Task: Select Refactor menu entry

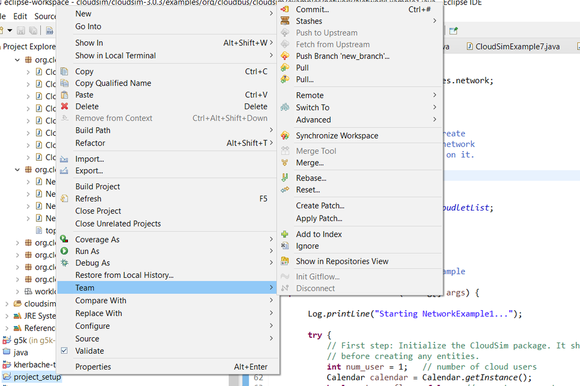Action: 168,143
